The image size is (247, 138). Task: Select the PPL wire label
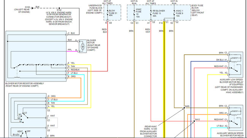pyautogui.click(x=70, y=50)
